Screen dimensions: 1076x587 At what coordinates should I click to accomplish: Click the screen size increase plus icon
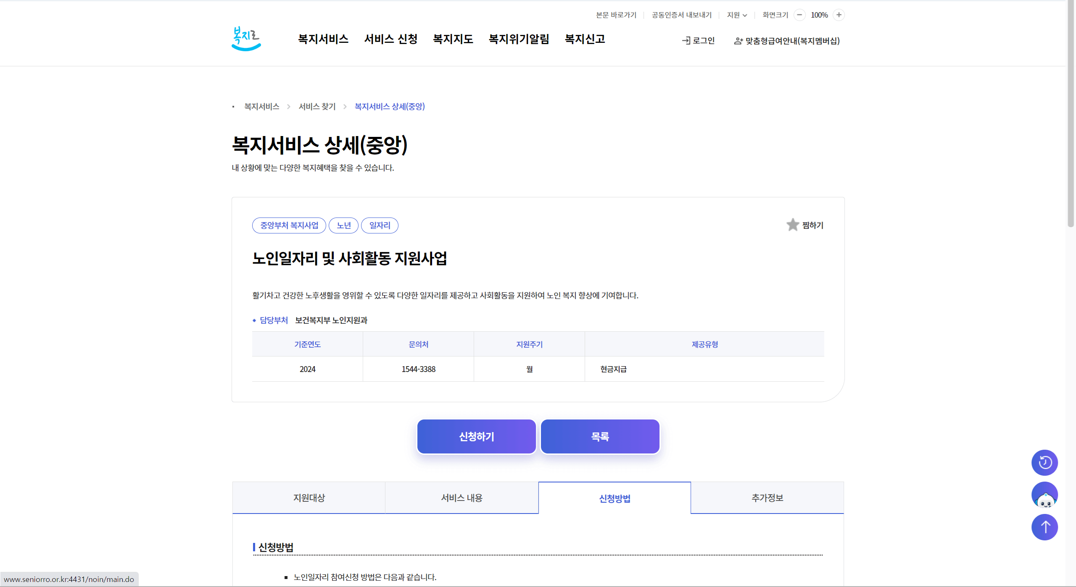839,15
